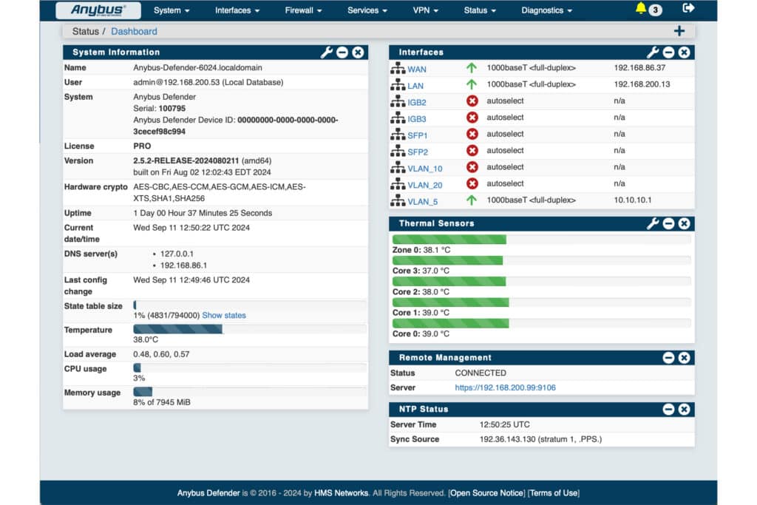Go to the Dashboard breadcrumb link
The image size is (757, 505).
[x=134, y=31]
